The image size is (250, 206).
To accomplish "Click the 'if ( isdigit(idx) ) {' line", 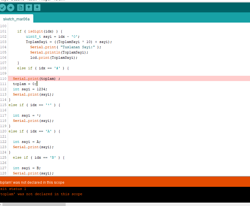I will [x=40, y=31].
